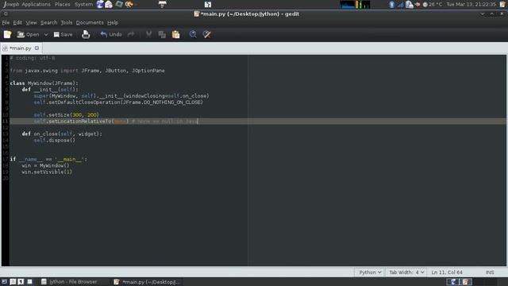Click the win.setVisible(1) line
The image size is (508, 286).
[x=47, y=172]
